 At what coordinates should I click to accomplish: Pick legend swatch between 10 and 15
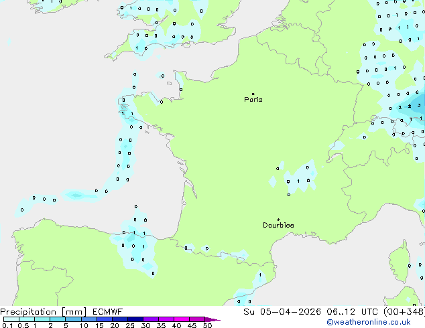coord(88,319)
